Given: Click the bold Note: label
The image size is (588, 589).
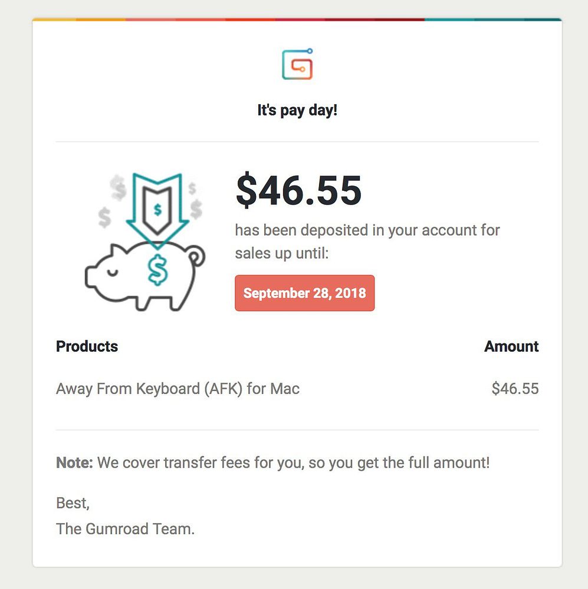Looking at the screenshot, I should click(x=74, y=462).
